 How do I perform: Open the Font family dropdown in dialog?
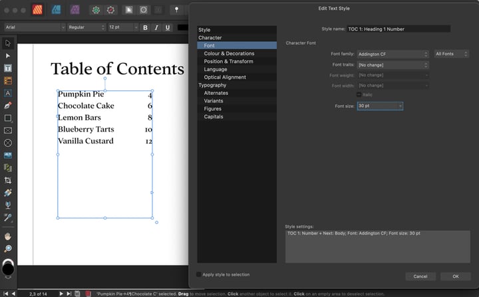click(x=393, y=54)
